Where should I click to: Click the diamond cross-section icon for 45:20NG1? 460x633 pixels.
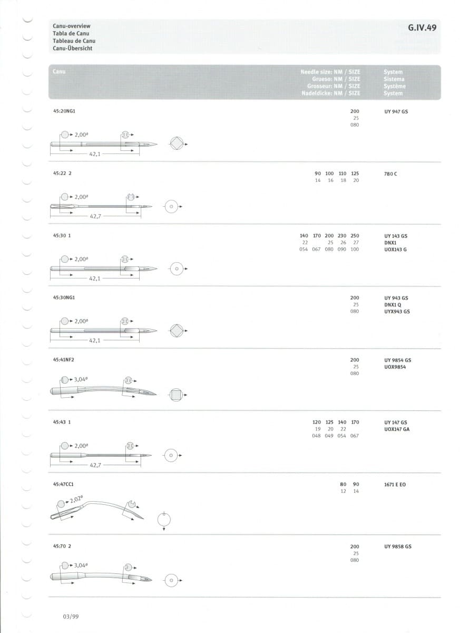178,144
